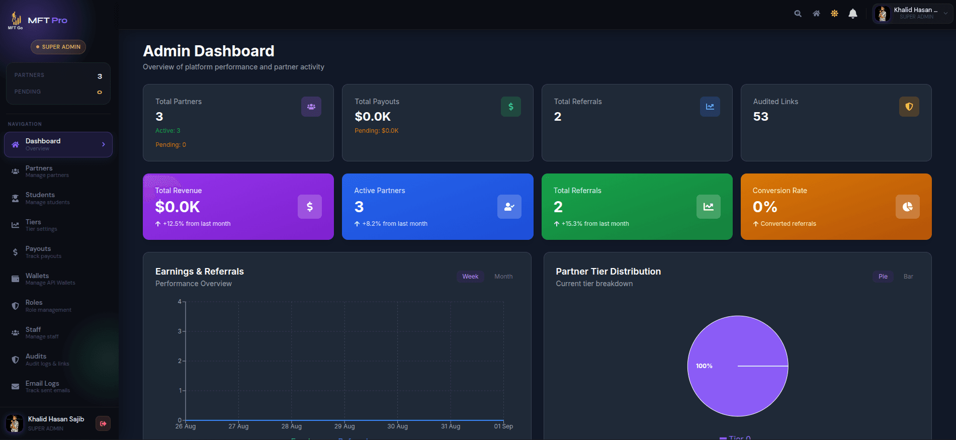Expand the Khalid Hasan user menu dropdown
The image size is (956, 440).
[913, 14]
